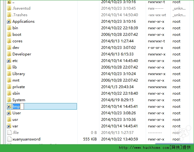194x152 pixels.
Task: Click the Library folder icon
Action: tap(9, 74)
